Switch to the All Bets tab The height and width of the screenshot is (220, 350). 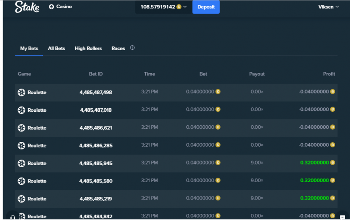[x=56, y=48]
